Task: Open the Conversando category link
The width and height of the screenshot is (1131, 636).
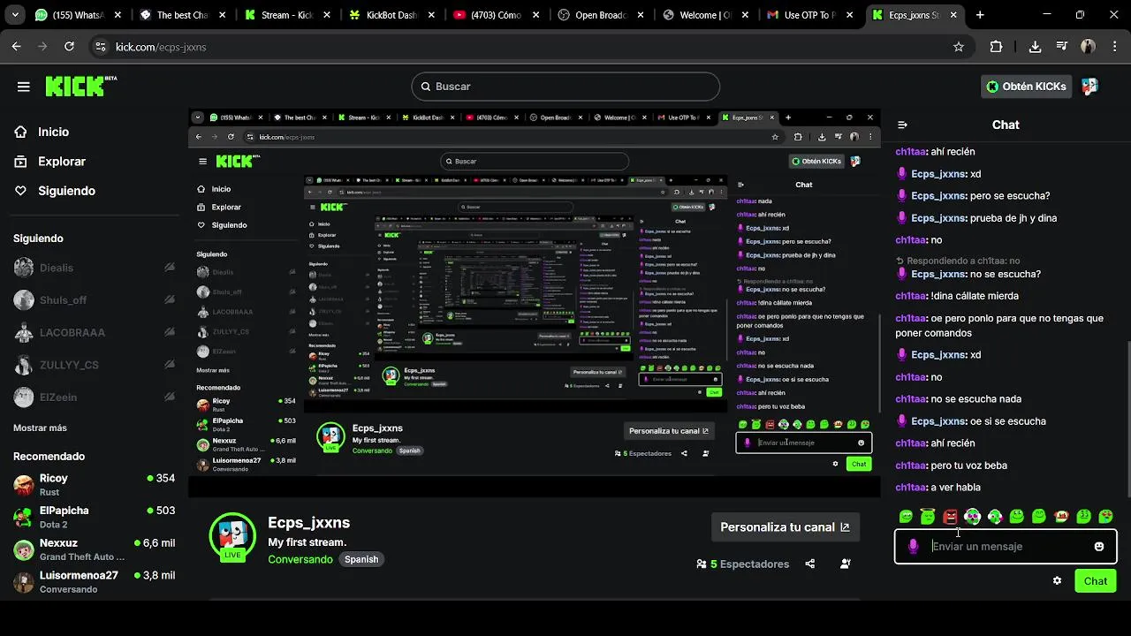Action: coord(300,559)
